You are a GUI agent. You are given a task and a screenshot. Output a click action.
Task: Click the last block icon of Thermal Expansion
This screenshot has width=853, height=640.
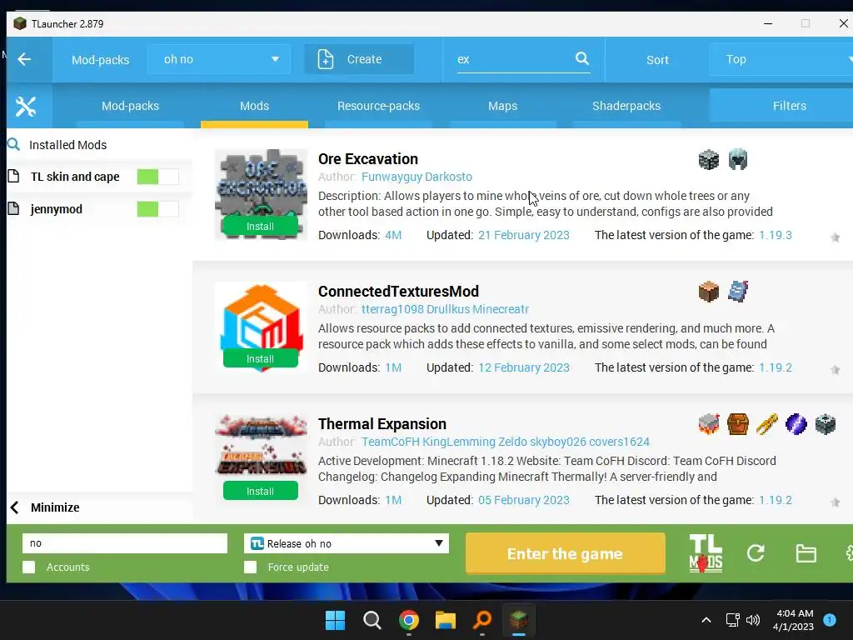tap(826, 424)
